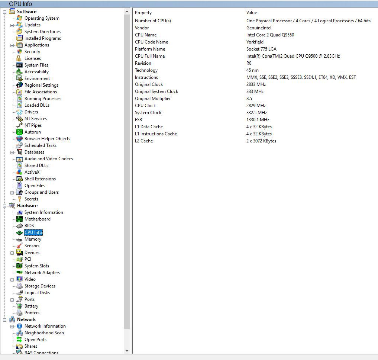
Task: Open the Running Processes icon
Action: (x=20, y=99)
